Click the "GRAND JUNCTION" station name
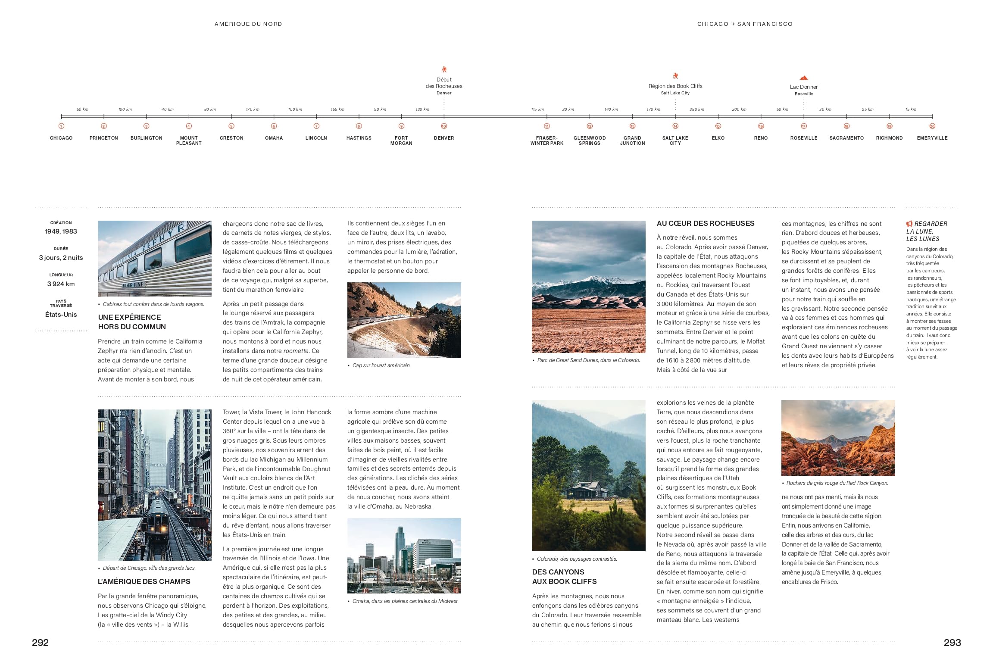Image resolution: width=993 pixels, height=662 pixels. [x=632, y=141]
